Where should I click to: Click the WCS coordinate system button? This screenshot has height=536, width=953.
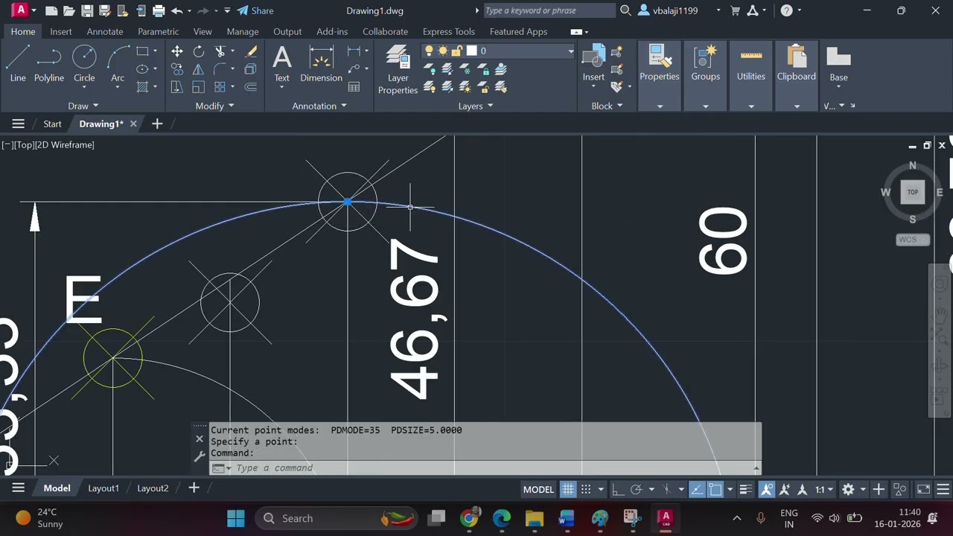(913, 240)
